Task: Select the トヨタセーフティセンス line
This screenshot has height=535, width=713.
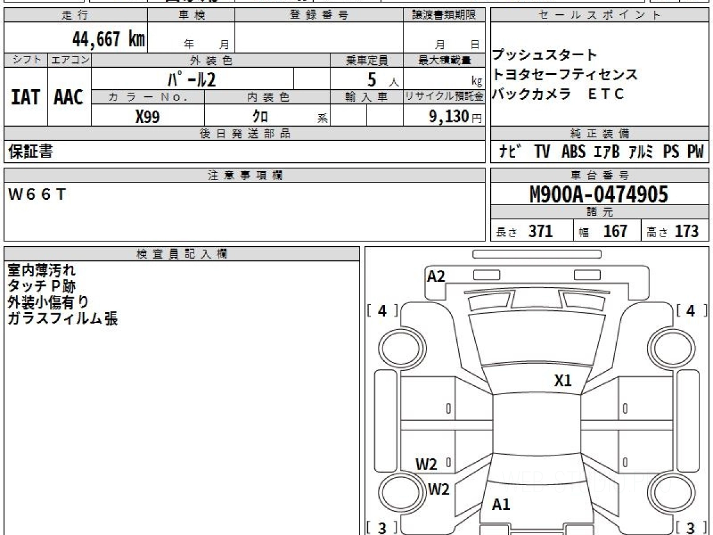Action: [564, 75]
